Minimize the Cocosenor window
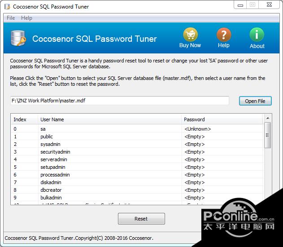The image size is (283, 247). 240,5
